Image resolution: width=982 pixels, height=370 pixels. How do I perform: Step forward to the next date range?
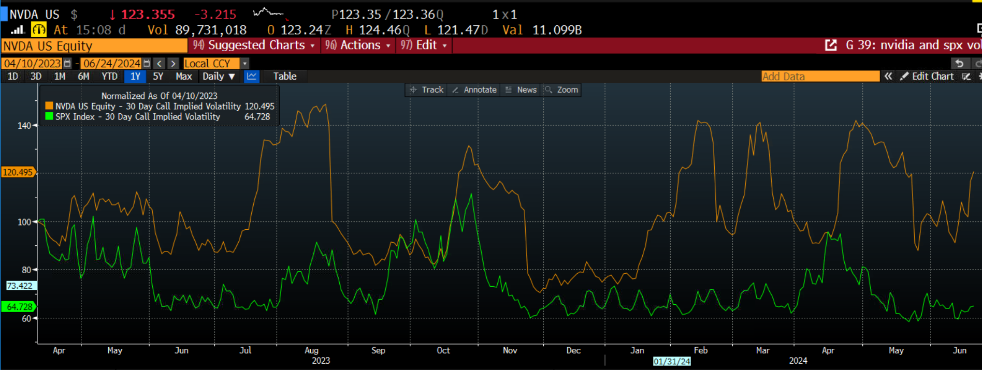coord(174,63)
